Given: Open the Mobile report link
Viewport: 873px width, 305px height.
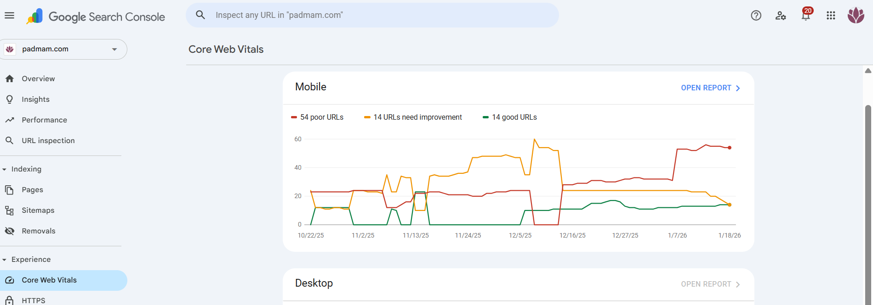Looking at the screenshot, I should (710, 88).
